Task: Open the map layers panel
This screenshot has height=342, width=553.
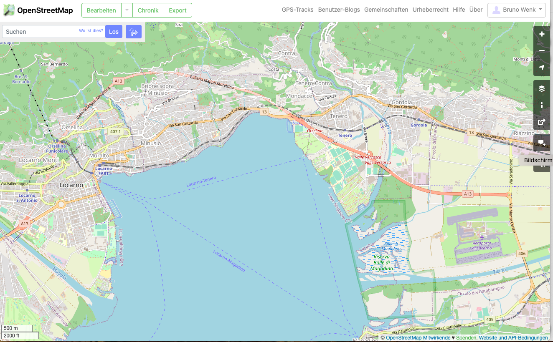Action: [542, 88]
